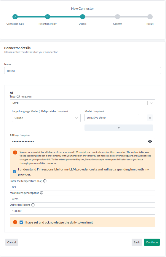
Task: Click the Name input field
Action: (x=82, y=71)
